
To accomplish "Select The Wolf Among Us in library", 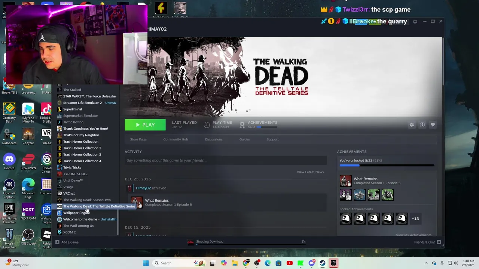I will pos(78,226).
